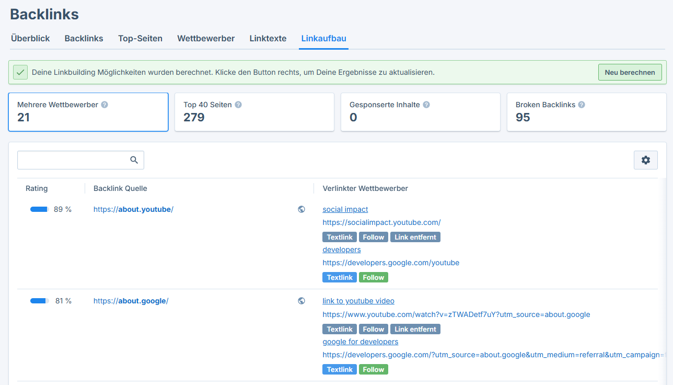The height and width of the screenshot is (385, 673).
Task: Show help icon next to Top 40 Seiten
Action: [x=238, y=105]
